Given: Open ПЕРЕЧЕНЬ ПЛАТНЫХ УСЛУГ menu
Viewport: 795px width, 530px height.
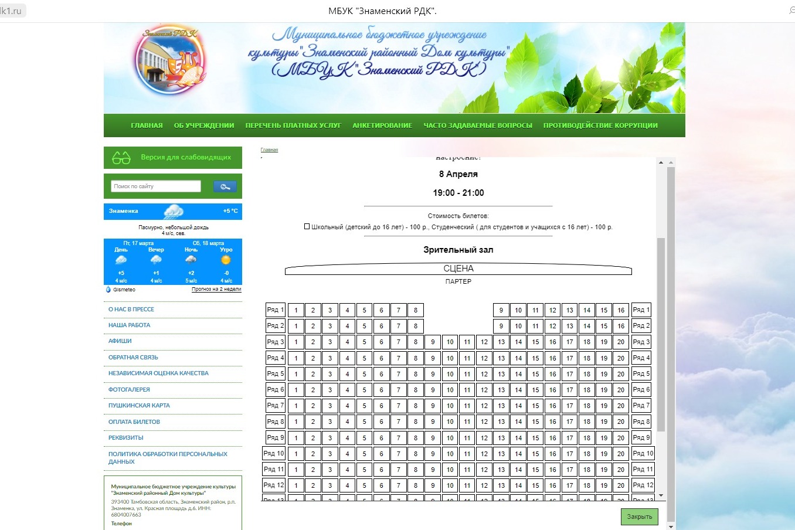Looking at the screenshot, I should [293, 125].
